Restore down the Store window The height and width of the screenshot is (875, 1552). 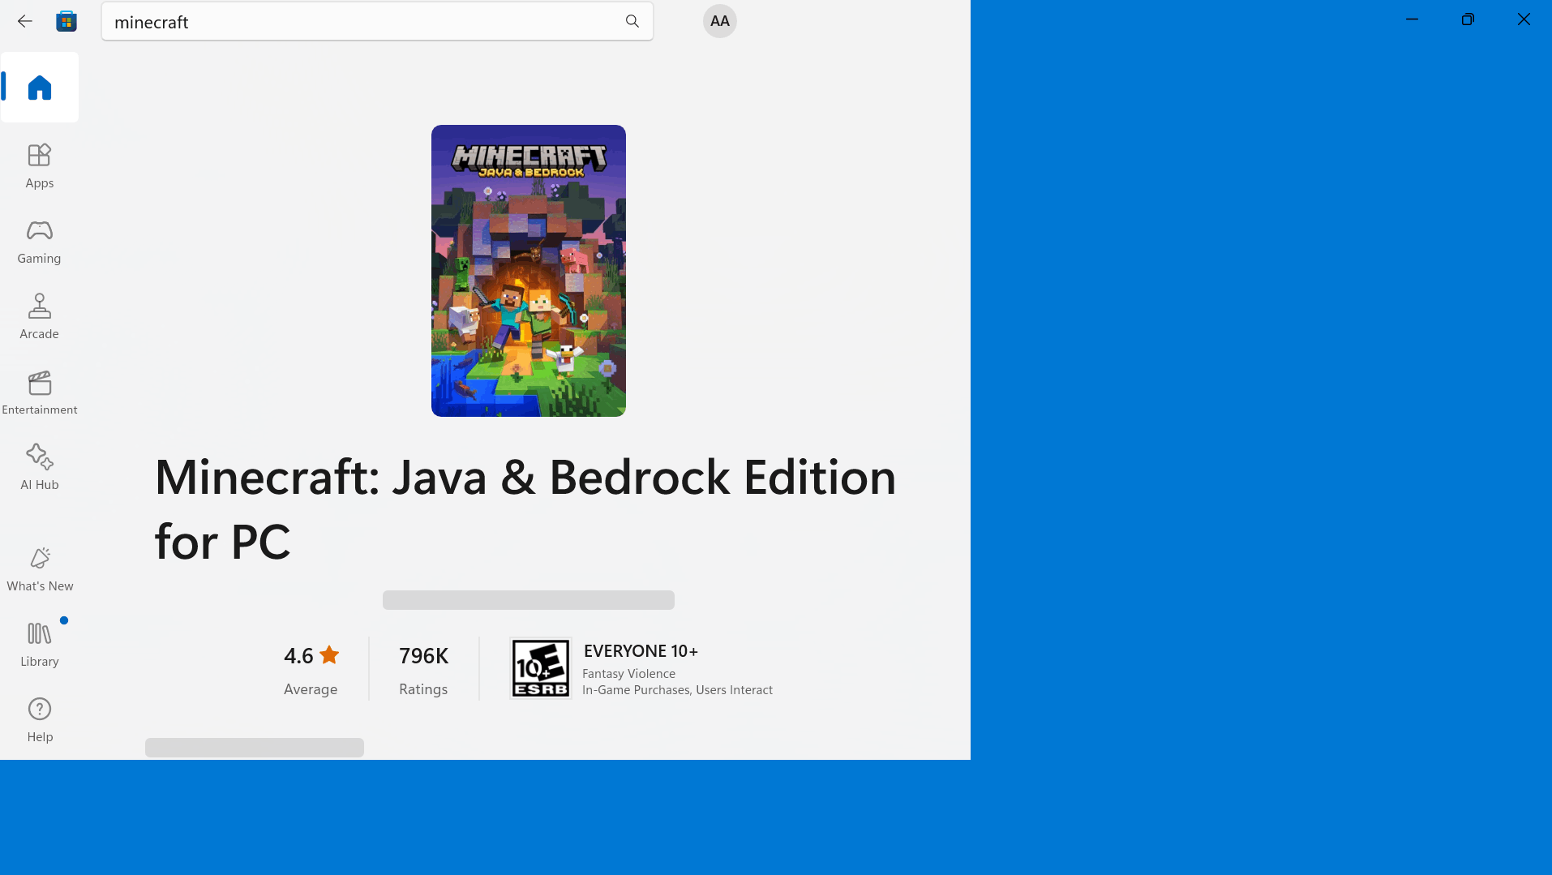pyautogui.click(x=1468, y=19)
